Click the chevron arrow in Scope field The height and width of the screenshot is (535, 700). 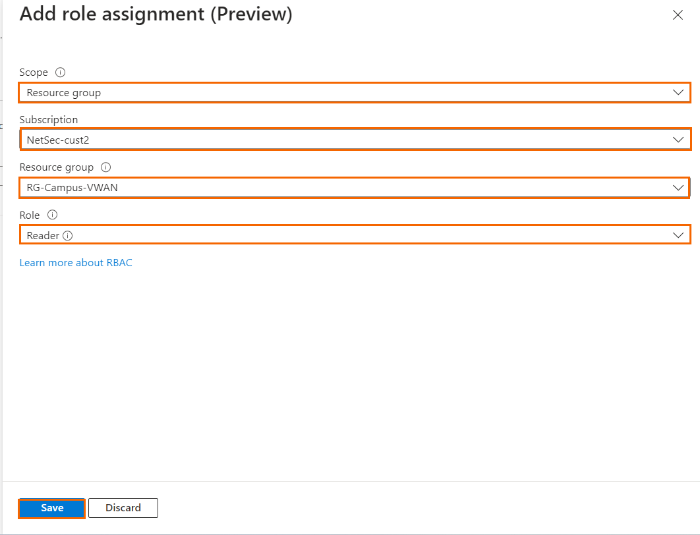pos(678,93)
